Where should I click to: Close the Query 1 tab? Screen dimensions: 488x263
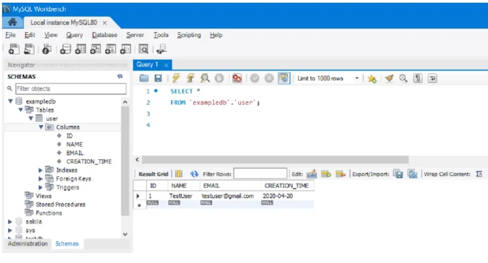click(166, 65)
